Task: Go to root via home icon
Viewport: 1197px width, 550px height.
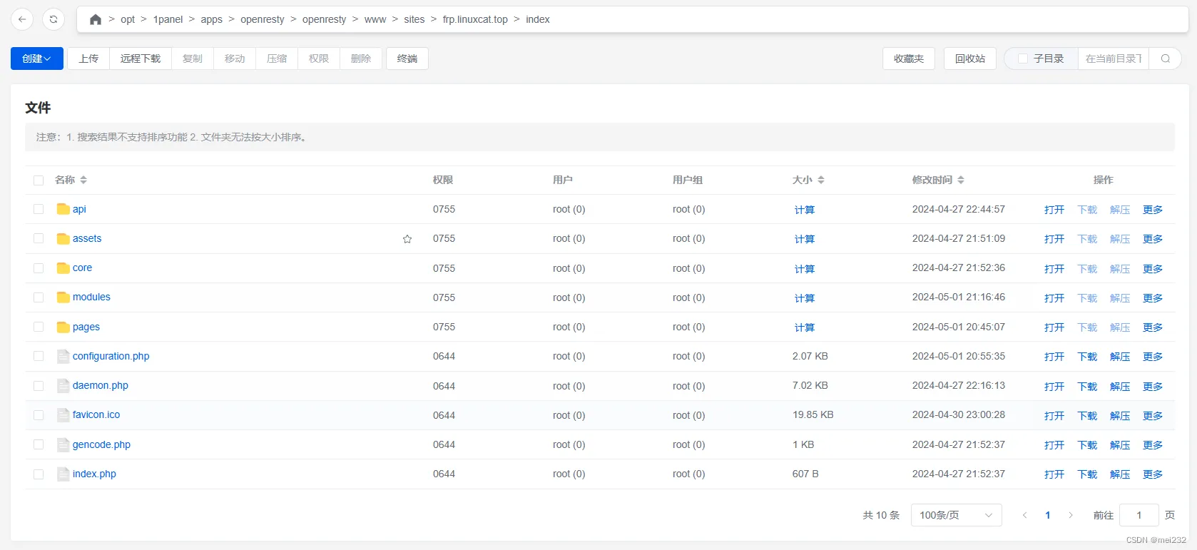Action: point(95,19)
